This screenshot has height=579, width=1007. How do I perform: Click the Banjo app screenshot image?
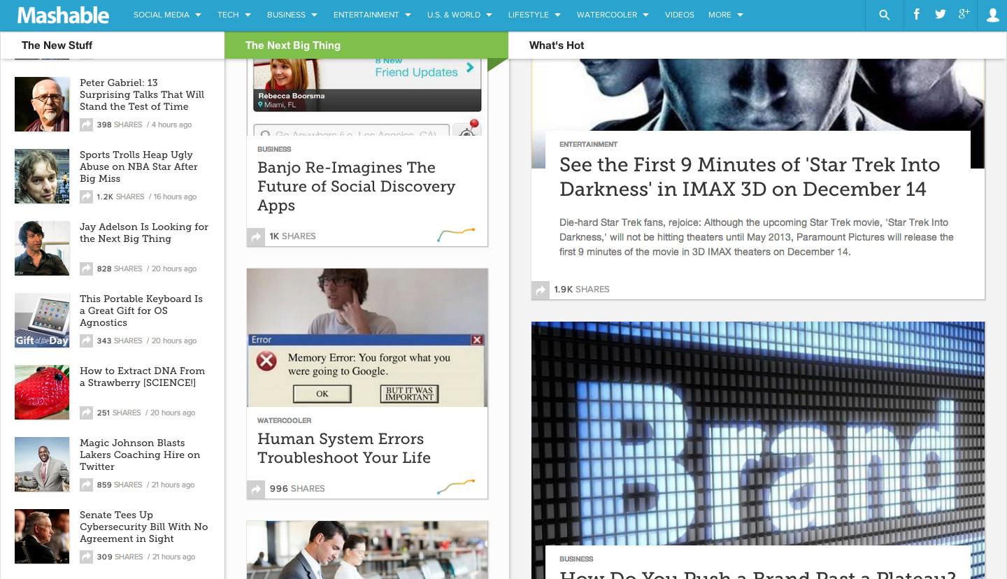click(x=367, y=97)
